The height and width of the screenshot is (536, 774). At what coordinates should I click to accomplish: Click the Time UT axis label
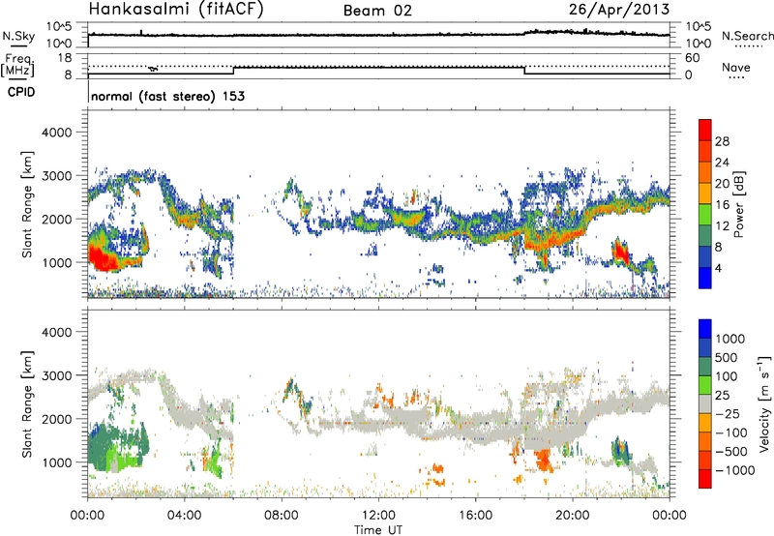click(378, 530)
